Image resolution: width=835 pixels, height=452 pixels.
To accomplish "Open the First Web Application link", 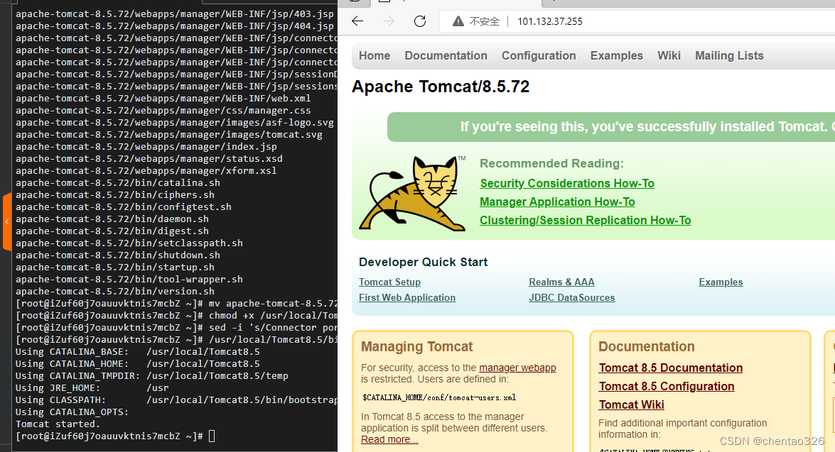I will (407, 298).
